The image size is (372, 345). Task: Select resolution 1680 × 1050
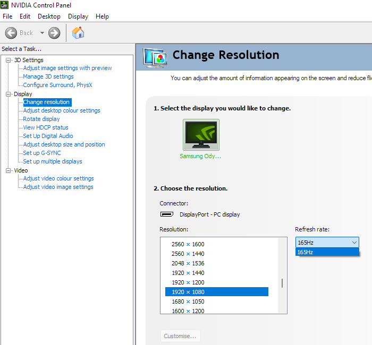pyautogui.click(x=217, y=301)
